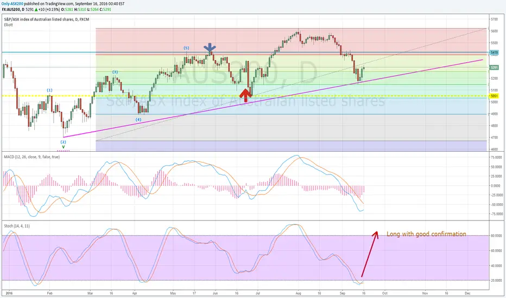
Task: Click the H:5310 high value
Action: click(80, 9)
